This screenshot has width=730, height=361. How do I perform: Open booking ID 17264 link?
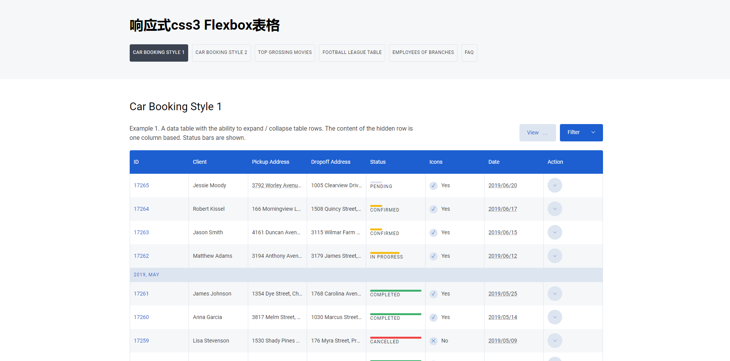pyautogui.click(x=141, y=209)
